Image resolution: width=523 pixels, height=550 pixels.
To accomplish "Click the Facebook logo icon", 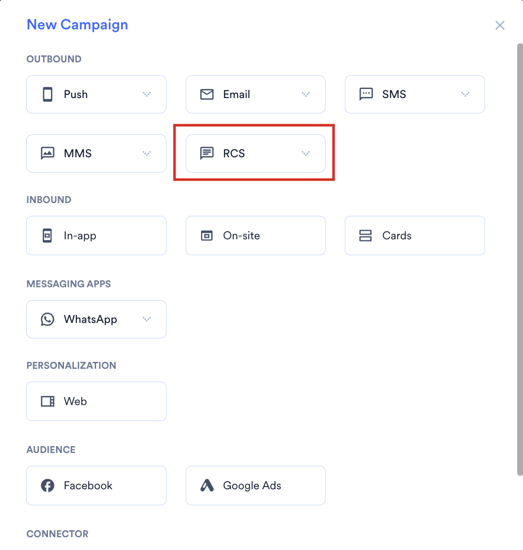I will (47, 486).
